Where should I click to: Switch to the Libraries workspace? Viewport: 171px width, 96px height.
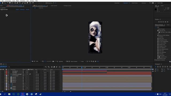[x=143, y=3]
